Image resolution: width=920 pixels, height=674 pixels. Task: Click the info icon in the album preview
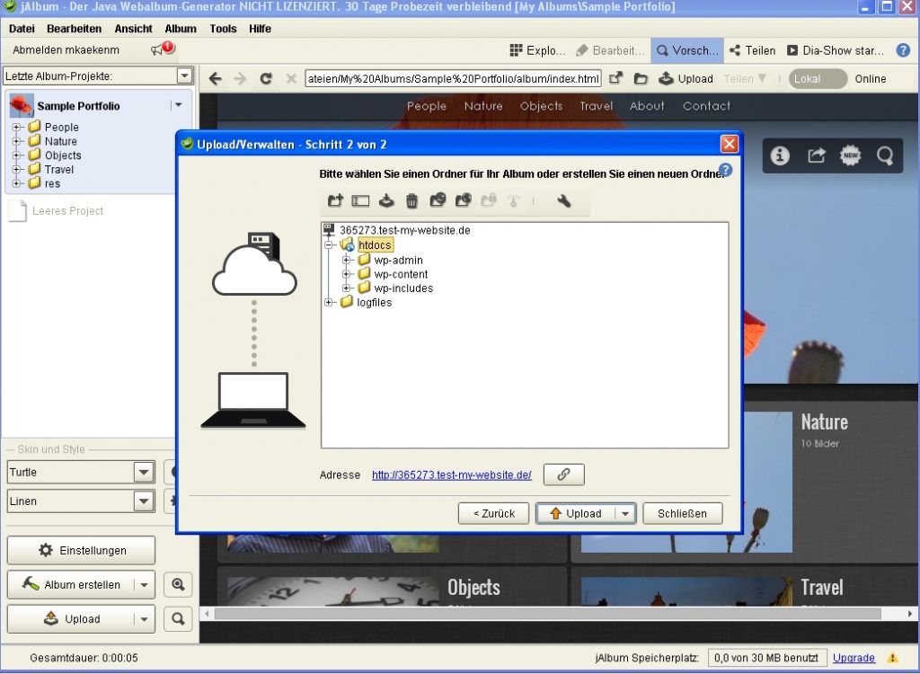[x=780, y=155]
